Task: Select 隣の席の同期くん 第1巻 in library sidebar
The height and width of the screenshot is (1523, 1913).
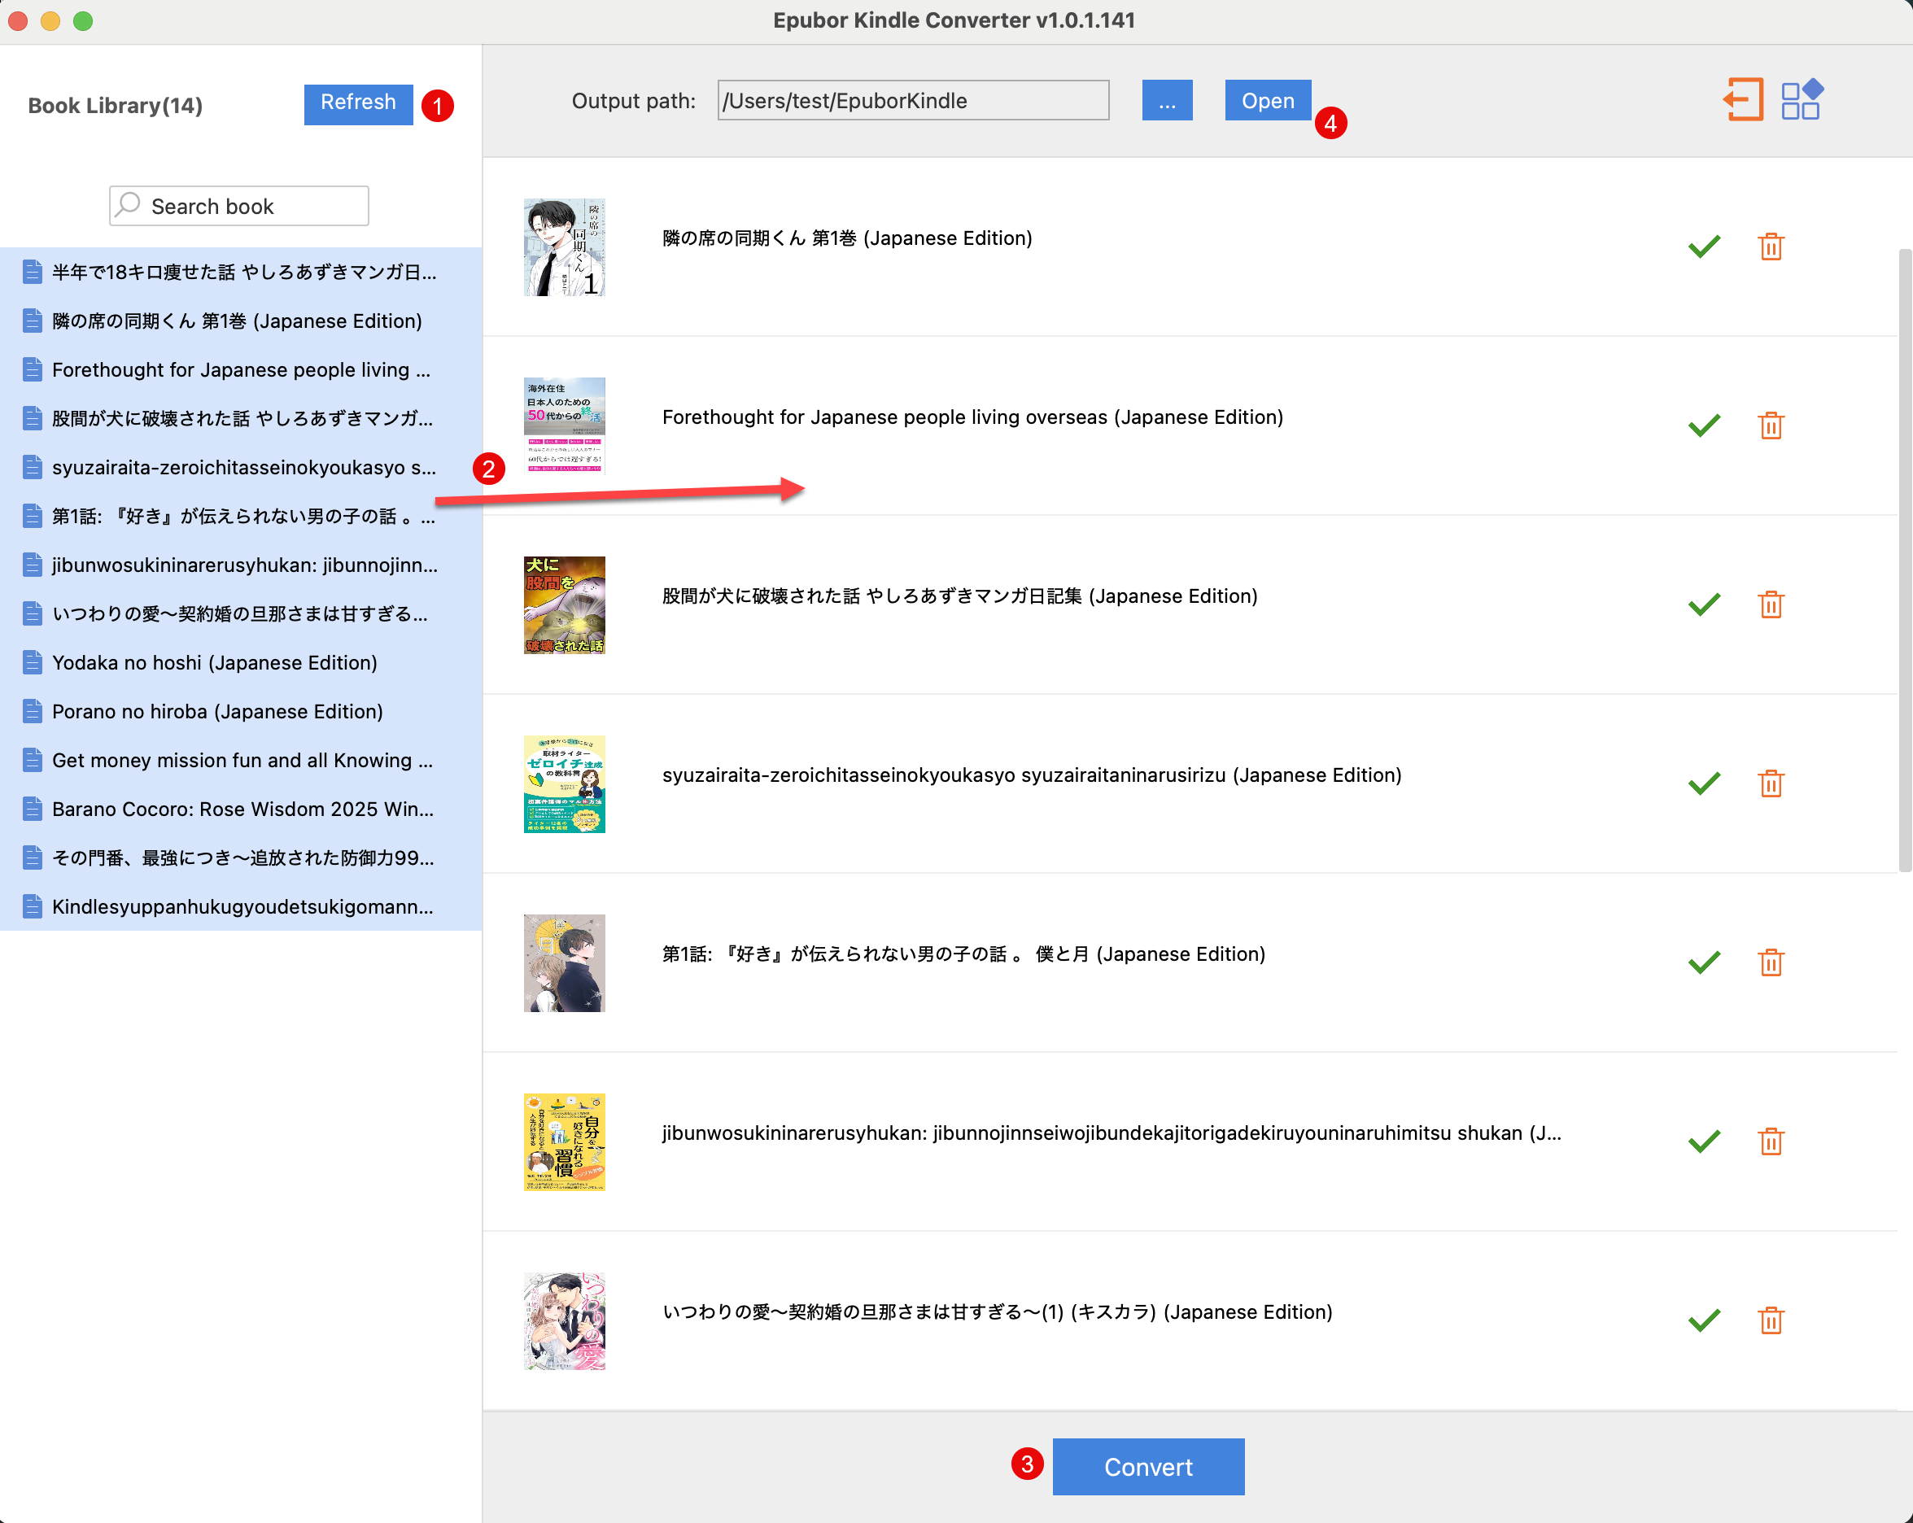Action: coord(241,321)
